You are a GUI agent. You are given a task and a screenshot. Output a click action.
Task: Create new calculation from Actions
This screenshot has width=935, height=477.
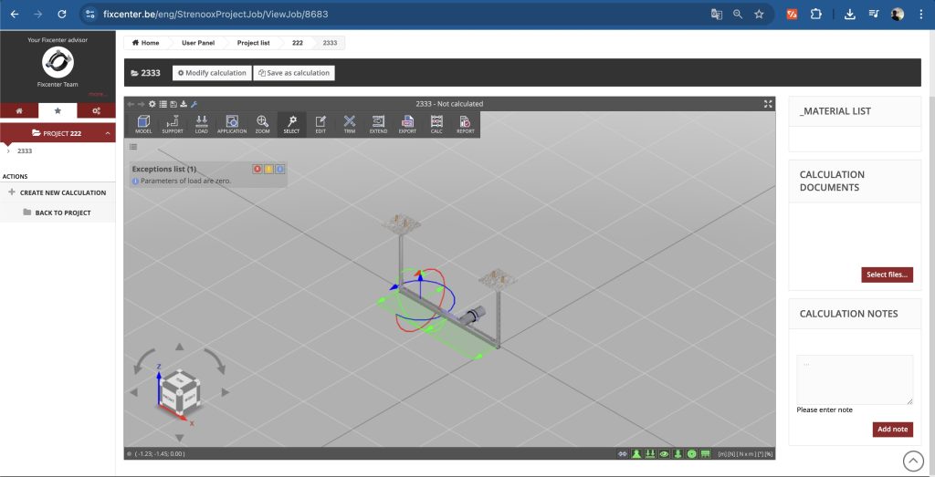tap(58, 193)
